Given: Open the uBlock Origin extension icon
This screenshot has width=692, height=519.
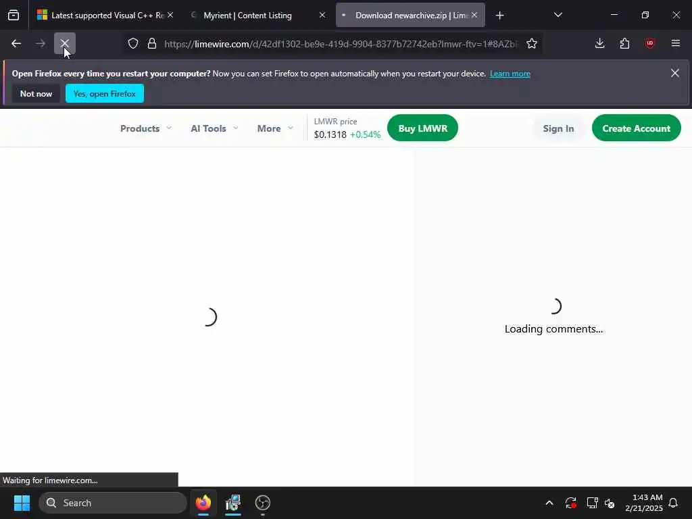Looking at the screenshot, I should pos(649,43).
